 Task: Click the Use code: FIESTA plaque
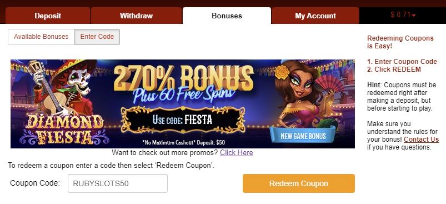click(x=183, y=120)
